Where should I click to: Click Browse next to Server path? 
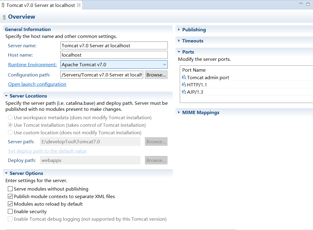coord(156,142)
